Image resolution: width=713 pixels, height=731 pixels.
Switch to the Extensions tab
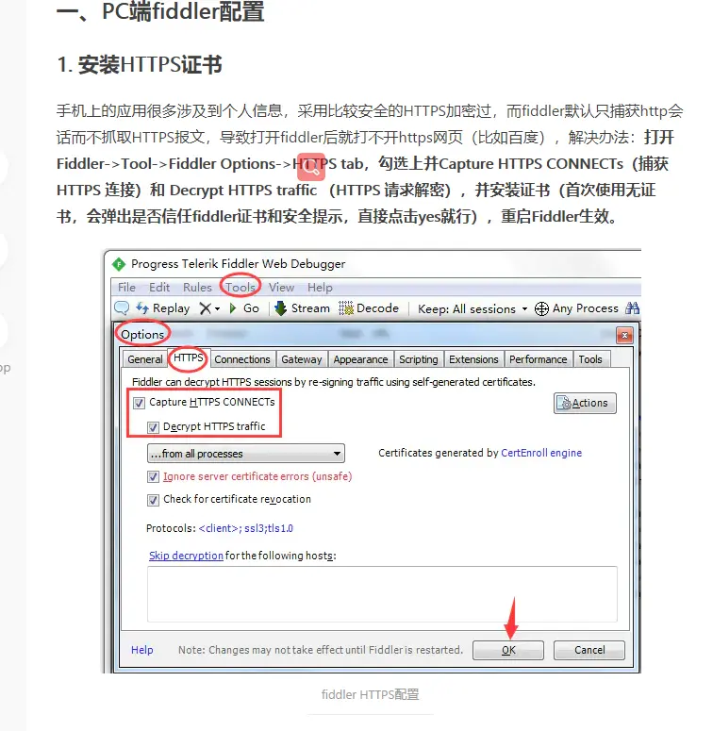click(473, 359)
